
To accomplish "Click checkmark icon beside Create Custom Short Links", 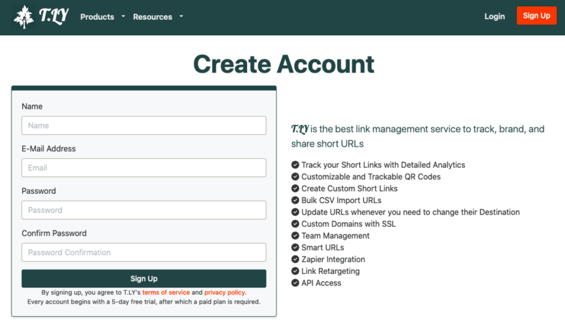I will [295, 188].
